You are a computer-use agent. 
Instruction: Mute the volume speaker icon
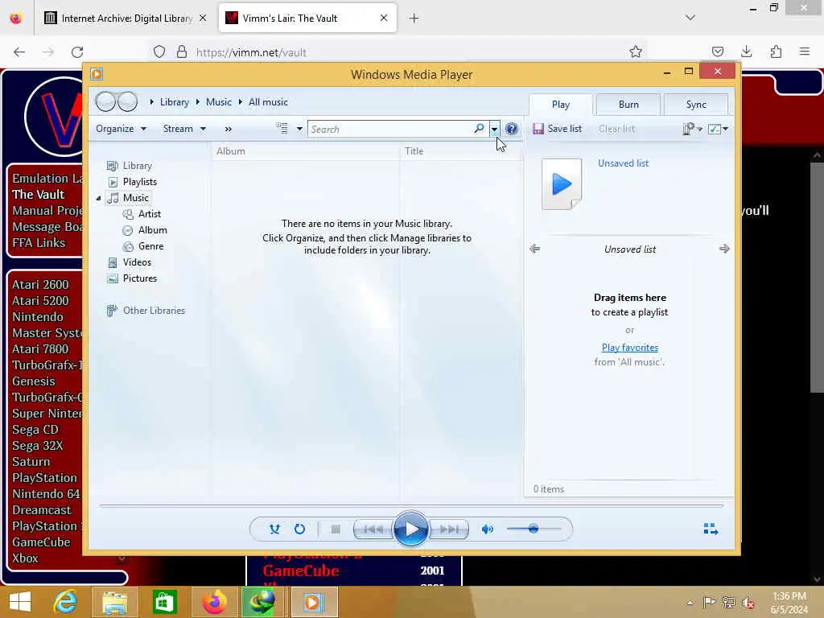click(487, 529)
